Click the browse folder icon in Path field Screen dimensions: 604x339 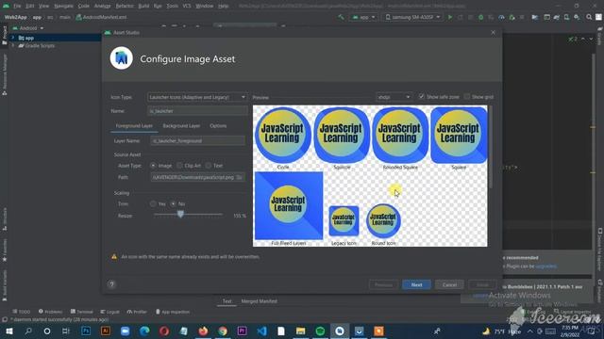239,177
